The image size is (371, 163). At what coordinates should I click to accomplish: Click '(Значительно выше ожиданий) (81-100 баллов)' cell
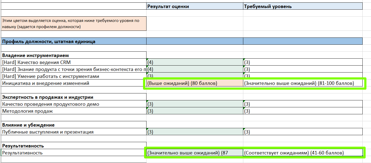coord(303,83)
